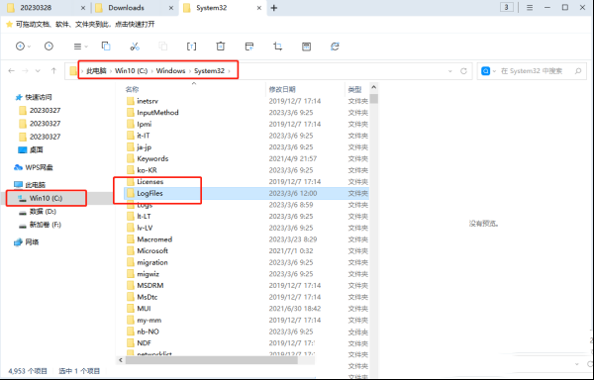Click the grayed-out paste icon
The width and height of the screenshot is (594, 380).
(x=163, y=47)
